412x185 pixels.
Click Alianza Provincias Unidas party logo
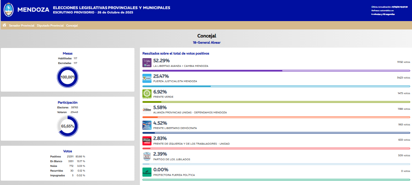pyautogui.click(x=147, y=110)
